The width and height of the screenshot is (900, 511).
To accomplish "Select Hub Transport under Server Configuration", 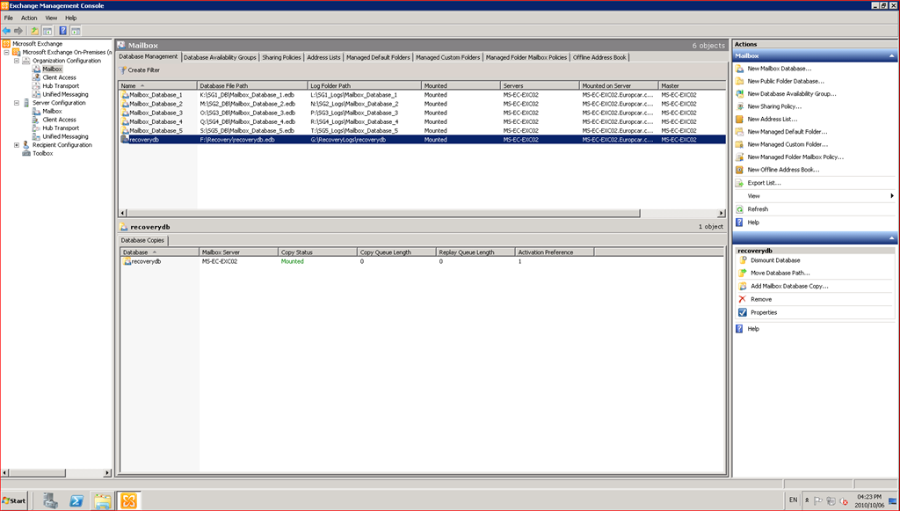I will [x=61, y=128].
